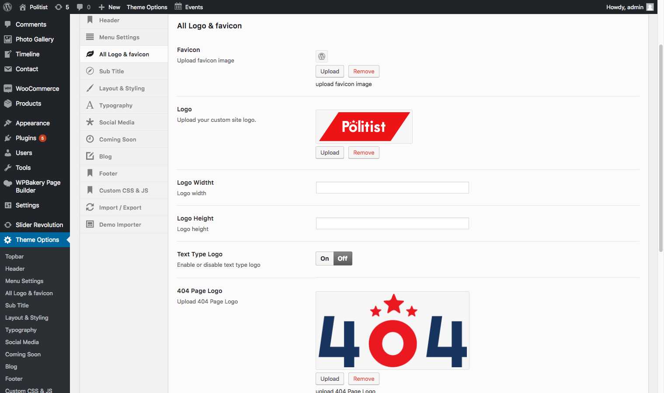The width and height of the screenshot is (664, 393).
Task: Click the Plugins plug icon
Action: click(8, 138)
